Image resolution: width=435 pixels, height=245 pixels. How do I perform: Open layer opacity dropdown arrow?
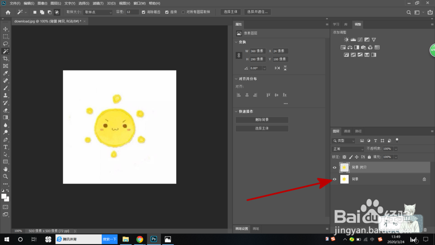pyautogui.click(x=396, y=149)
